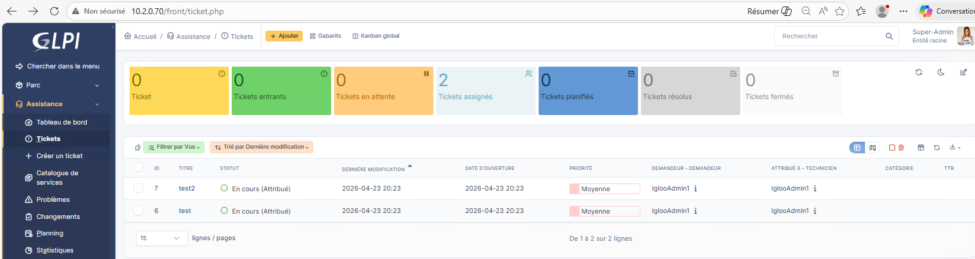
Task: Open browser settings ellipsis menu
Action: [903, 11]
